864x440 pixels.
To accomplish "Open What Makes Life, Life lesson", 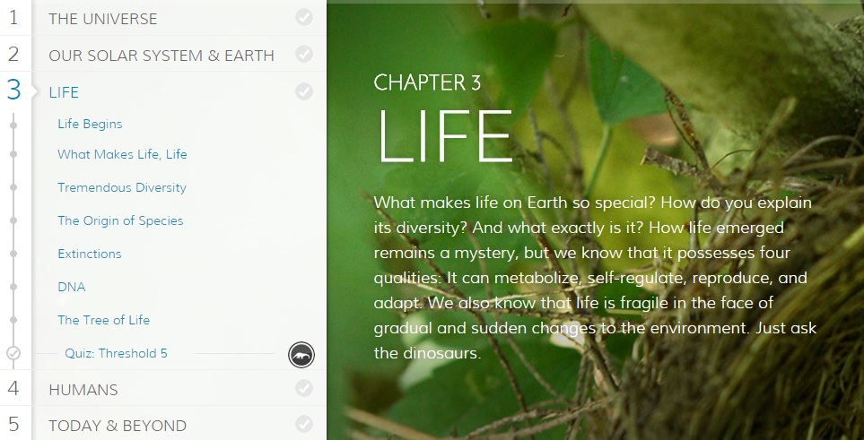I will [122, 154].
